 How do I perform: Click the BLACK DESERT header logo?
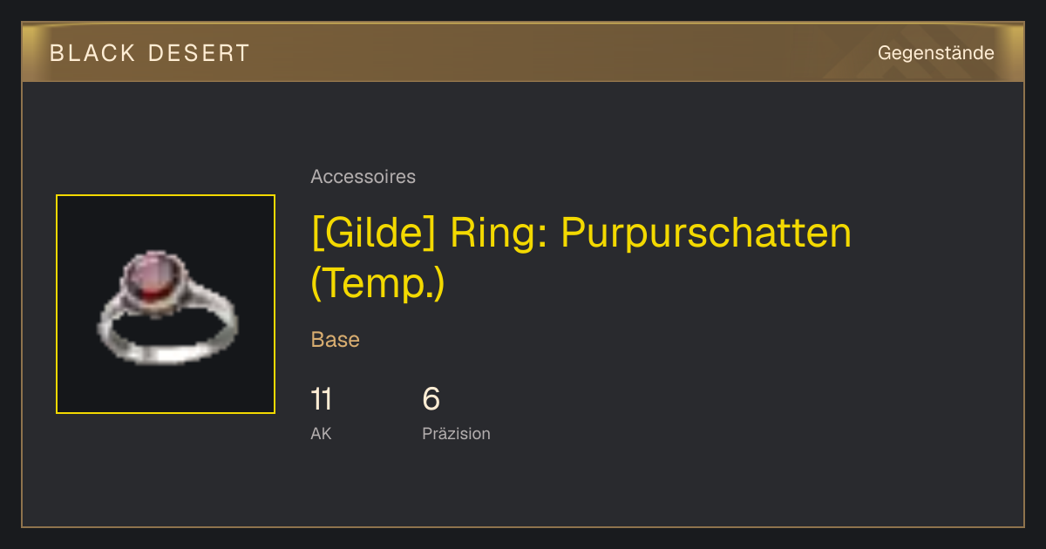tap(150, 53)
